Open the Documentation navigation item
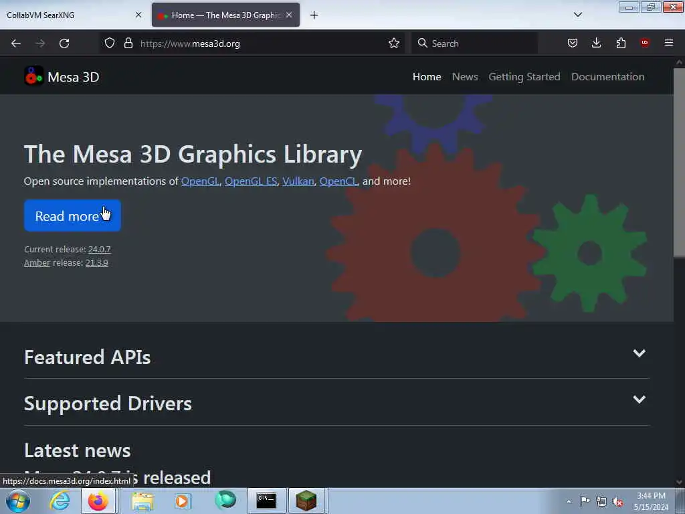The height and width of the screenshot is (514, 685). pos(607,76)
